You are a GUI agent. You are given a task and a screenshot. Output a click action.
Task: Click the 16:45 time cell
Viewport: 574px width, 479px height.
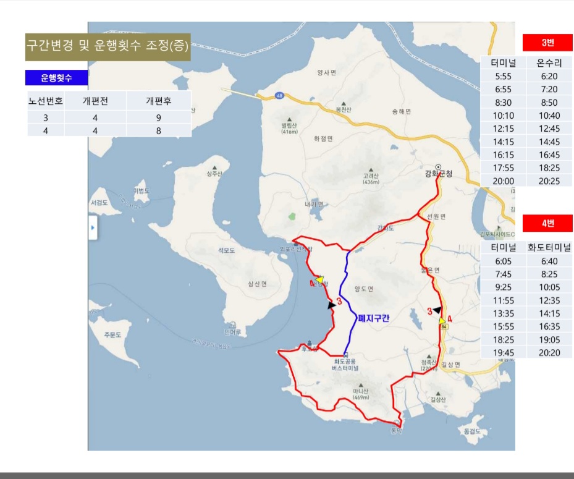pyautogui.click(x=549, y=155)
